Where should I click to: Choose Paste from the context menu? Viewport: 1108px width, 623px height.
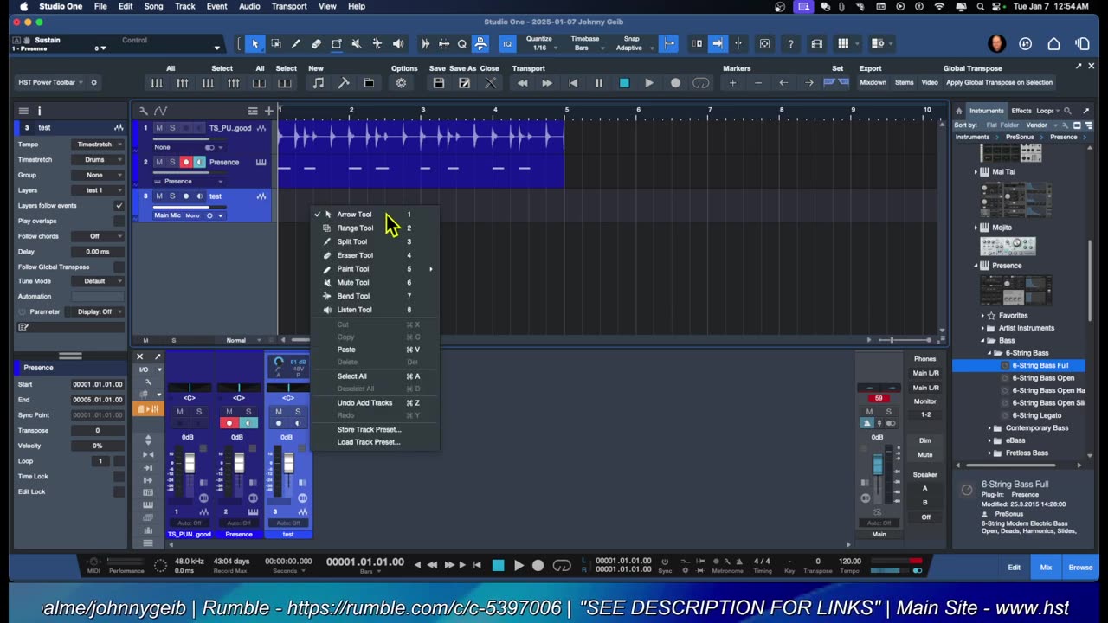coord(346,350)
